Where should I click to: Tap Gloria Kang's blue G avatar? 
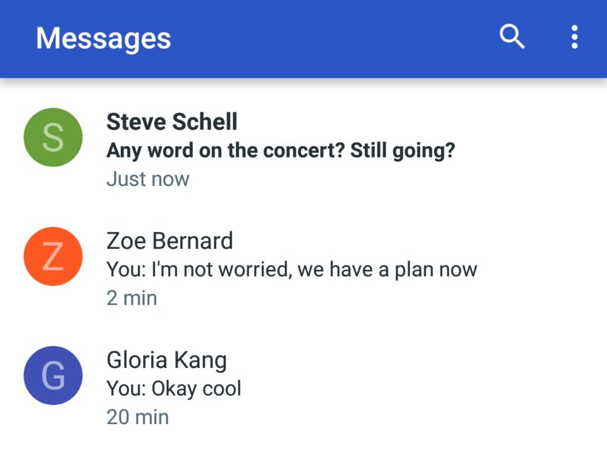tap(53, 375)
